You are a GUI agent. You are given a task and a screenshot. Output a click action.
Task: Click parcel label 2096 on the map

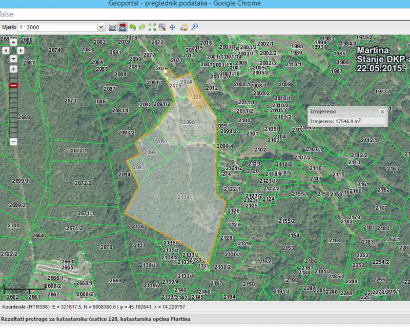pyautogui.click(x=150, y=152)
